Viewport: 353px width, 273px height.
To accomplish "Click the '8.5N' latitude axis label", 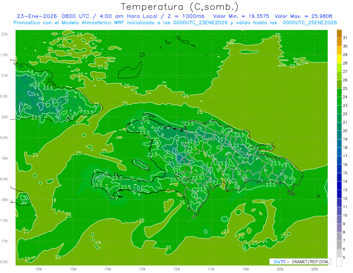I will [4, 179].
